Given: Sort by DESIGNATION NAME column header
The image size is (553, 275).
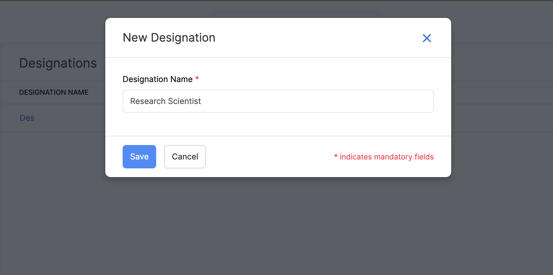Looking at the screenshot, I should (x=54, y=92).
